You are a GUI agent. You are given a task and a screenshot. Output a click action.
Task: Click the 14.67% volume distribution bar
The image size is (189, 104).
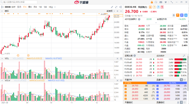click(x=180, y=59)
